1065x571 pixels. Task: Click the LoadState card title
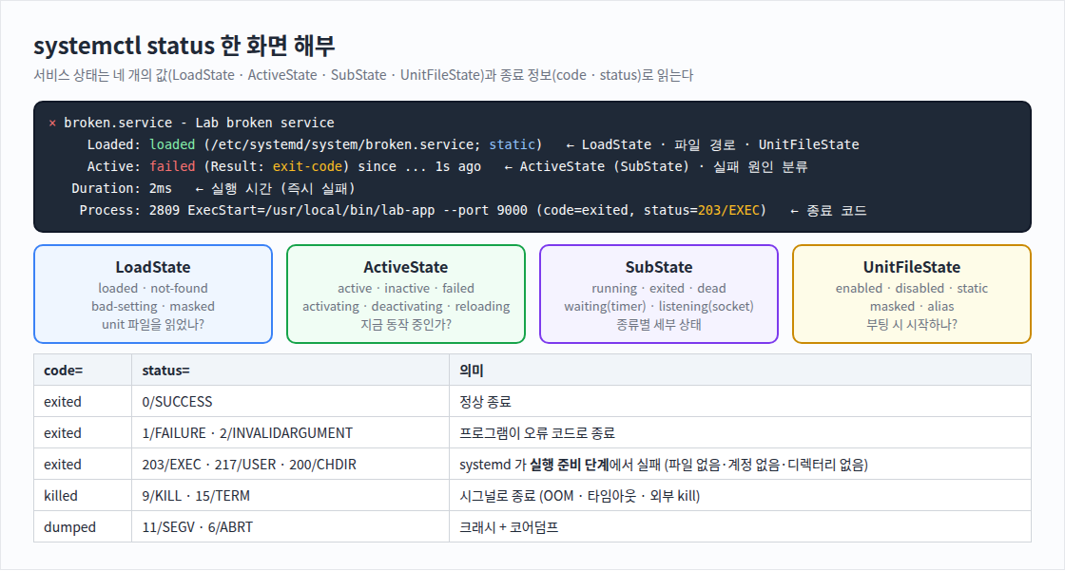click(153, 267)
